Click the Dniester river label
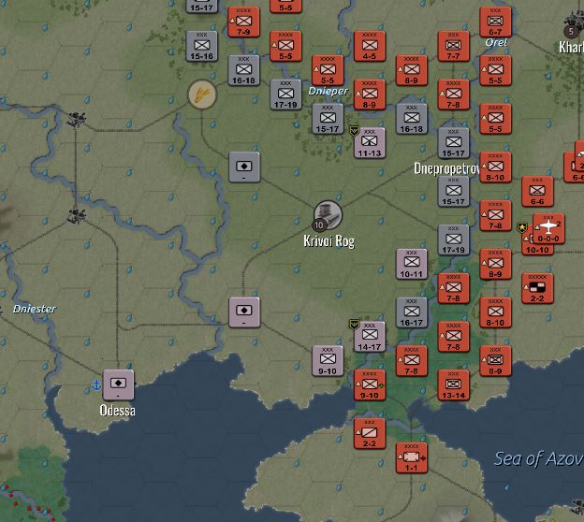The height and width of the screenshot is (522, 584). click(35, 309)
